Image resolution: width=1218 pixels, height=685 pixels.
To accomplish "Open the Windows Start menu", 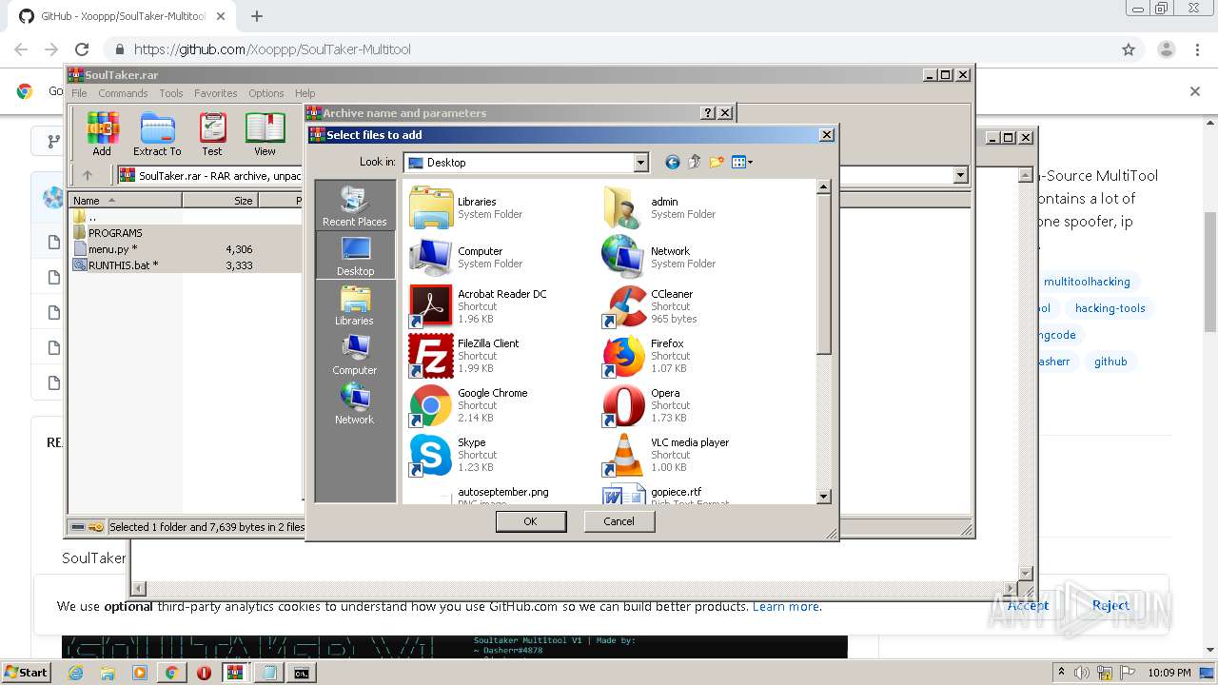I will point(26,672).
